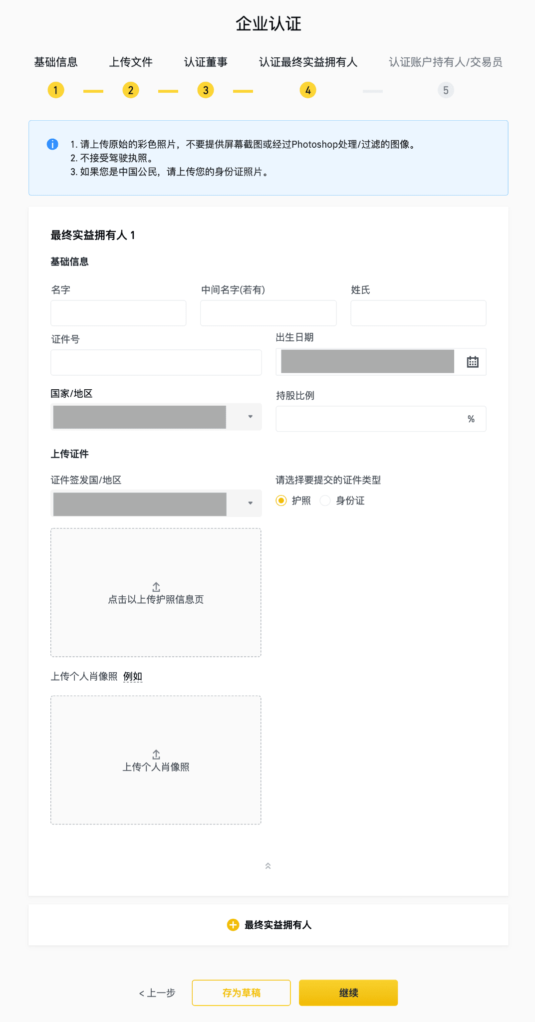Expand the 证件签发国/地区 dropdown

(156, 504)
